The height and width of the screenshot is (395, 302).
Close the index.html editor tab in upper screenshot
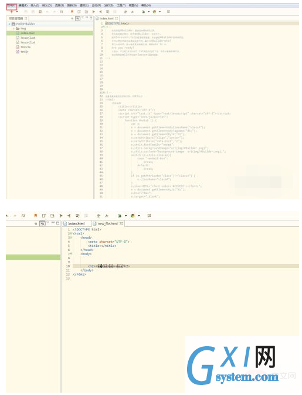pos(117,18)
